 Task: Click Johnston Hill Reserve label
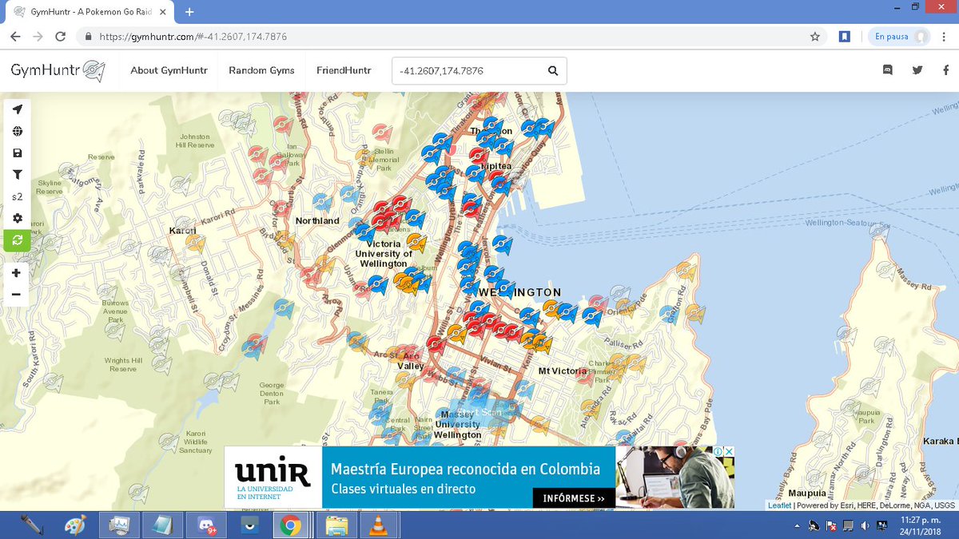click(x=195, y=141)
